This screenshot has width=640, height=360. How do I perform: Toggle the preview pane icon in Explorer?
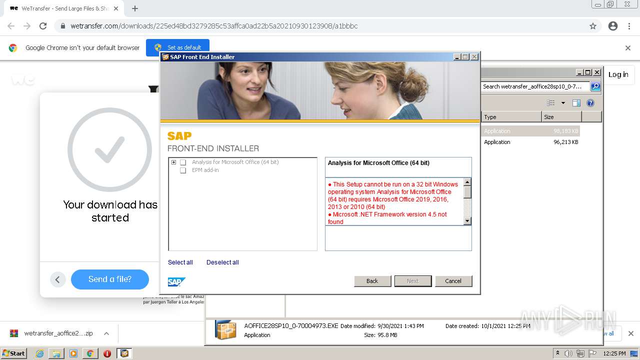576,103
